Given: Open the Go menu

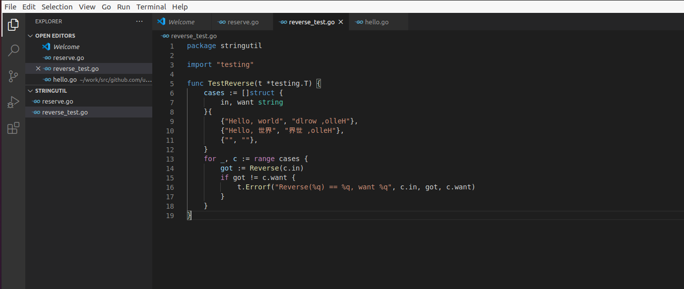Looking at the screenshot, I should click(106, 7).
